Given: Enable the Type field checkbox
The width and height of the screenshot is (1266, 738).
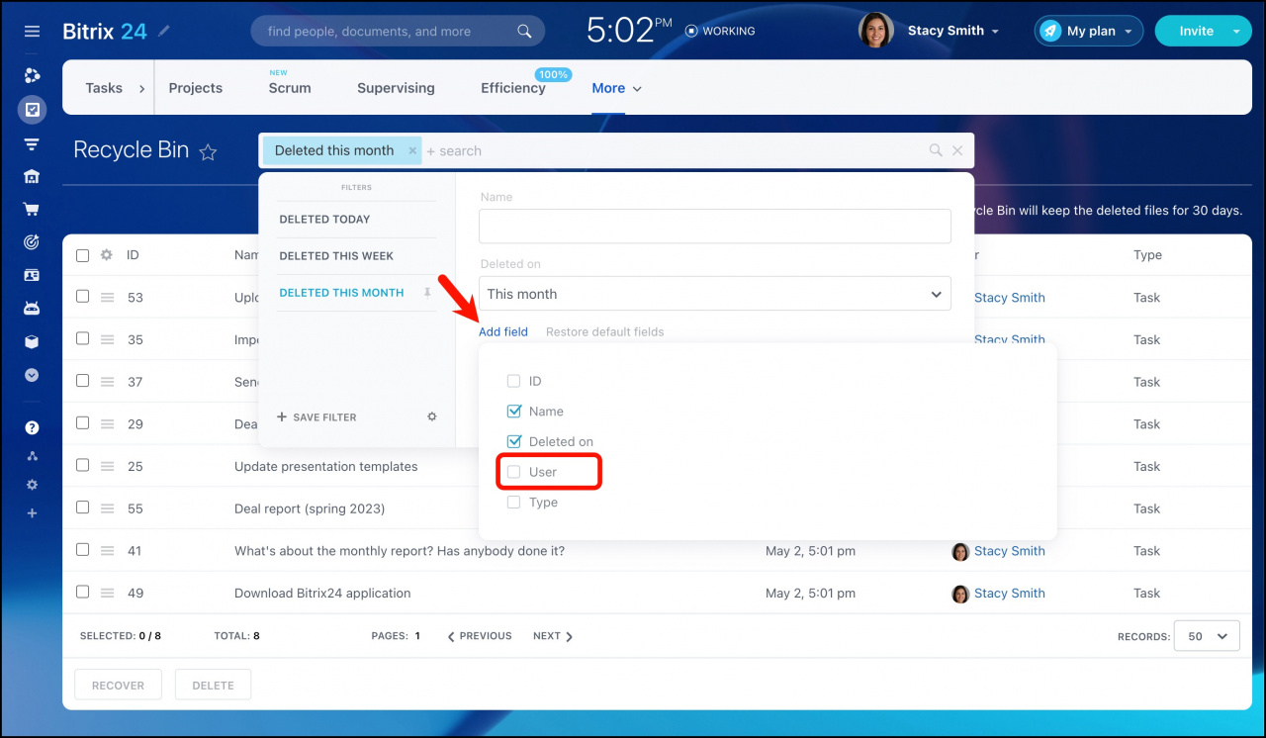Looking at the screenshot, I should click(x=513, y=503).
